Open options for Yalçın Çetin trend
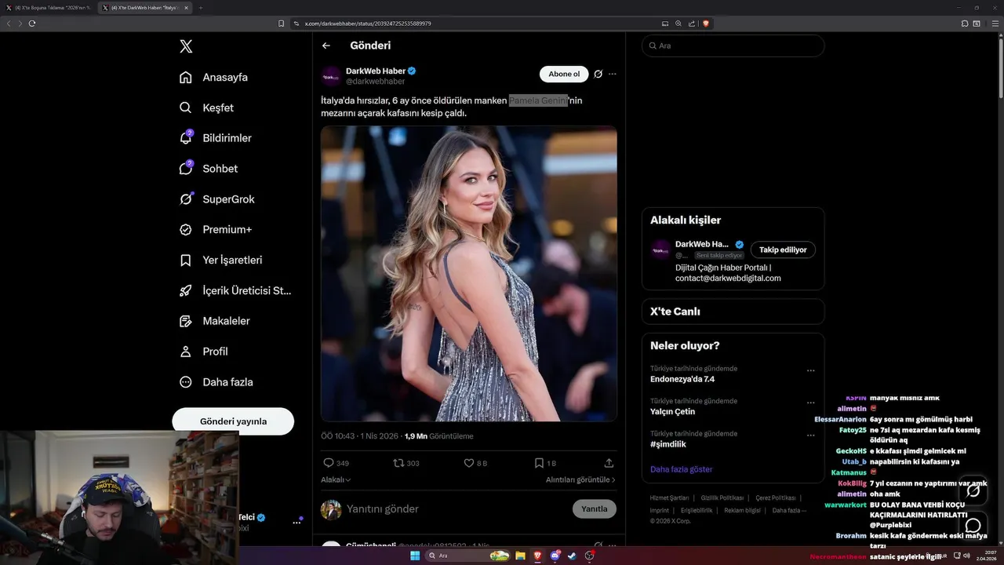Image resolution: width=1004 pixels, height=565 pixels. (x=811, y=403)
